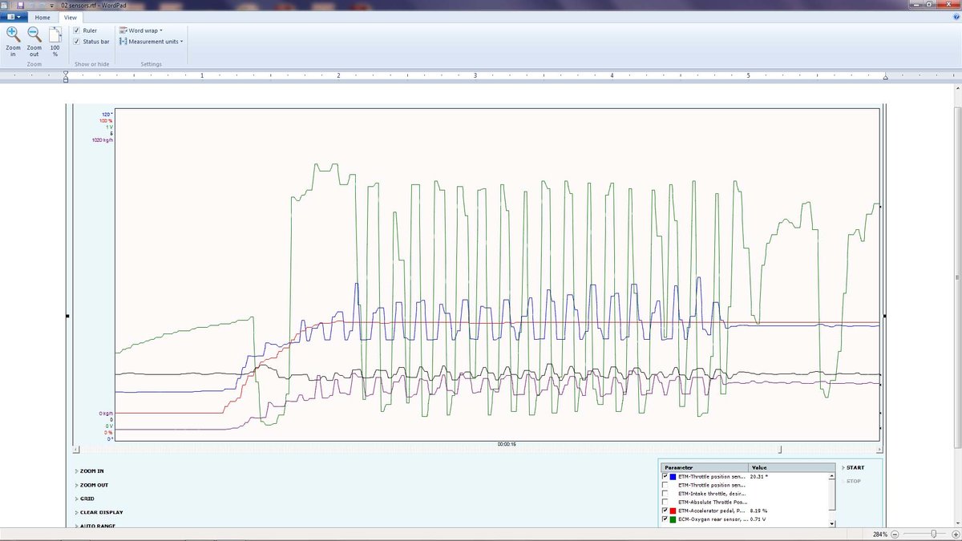The width and height of the screenshot is (962, 541).
Task: Click the START button
Action: click(854, 467)
